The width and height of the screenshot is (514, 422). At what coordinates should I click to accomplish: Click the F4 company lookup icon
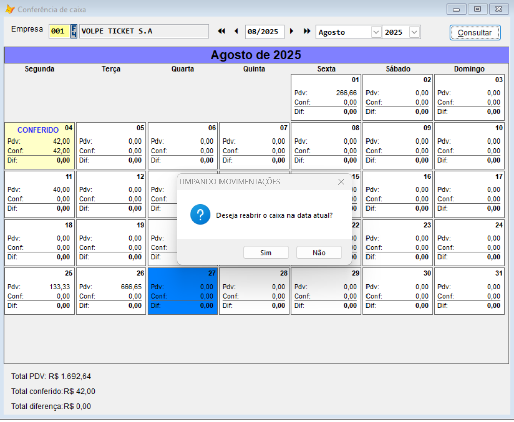[74, 31]
